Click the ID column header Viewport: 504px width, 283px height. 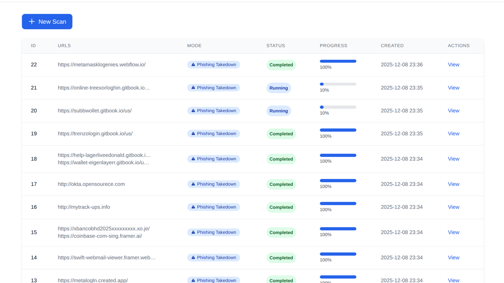tap(33, 46)
